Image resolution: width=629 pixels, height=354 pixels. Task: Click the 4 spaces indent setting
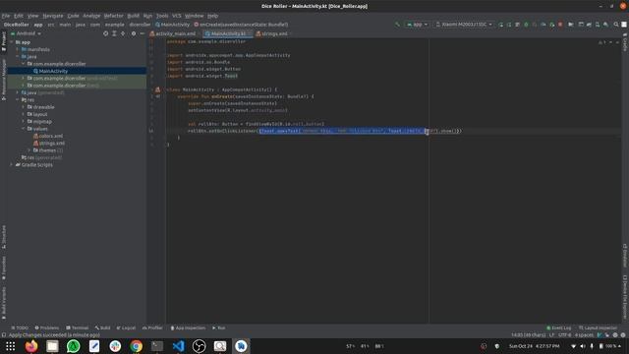(x=584, y=334)
